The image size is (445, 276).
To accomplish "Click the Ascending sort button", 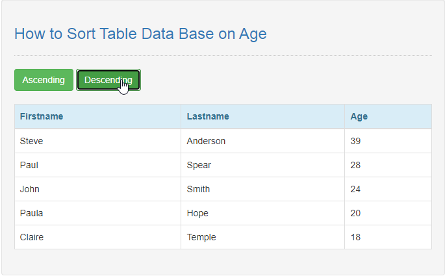I will [x=44, y=80].
